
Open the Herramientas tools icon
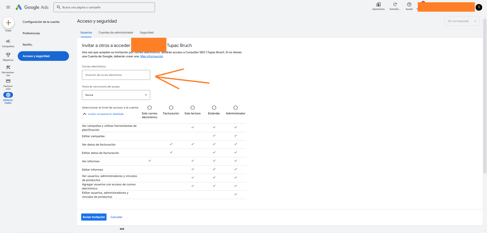point(8,67)
